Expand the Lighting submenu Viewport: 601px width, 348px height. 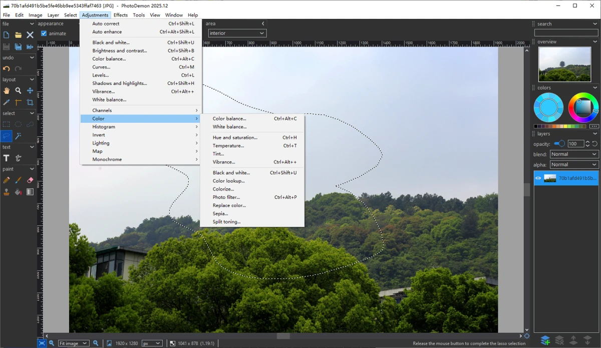[x=140, y=143]
